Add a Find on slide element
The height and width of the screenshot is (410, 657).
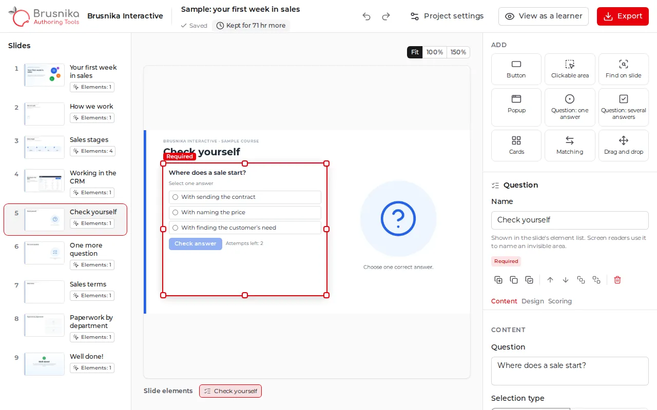tap(624, 69)
